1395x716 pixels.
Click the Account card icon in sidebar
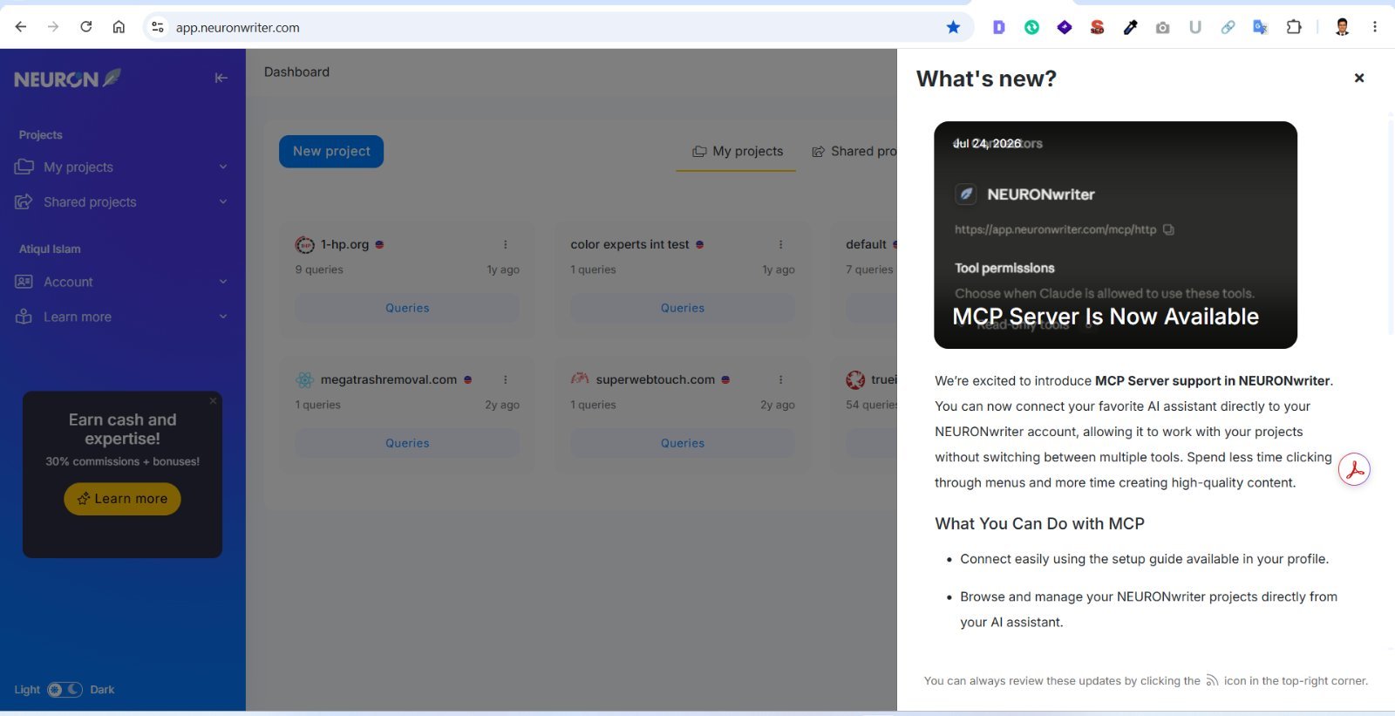point(24,282)
